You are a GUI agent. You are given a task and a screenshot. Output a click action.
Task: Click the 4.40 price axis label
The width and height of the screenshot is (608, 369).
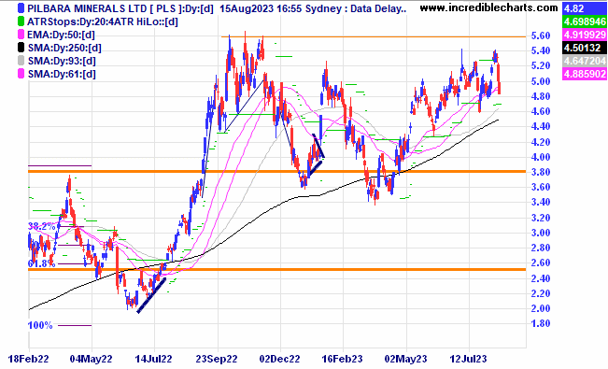[x=541, y=126]
